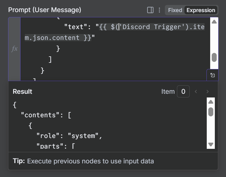This screenshot has width=226, height=177.
Task: Open the expression editor in full view
Action: [213, 75]
